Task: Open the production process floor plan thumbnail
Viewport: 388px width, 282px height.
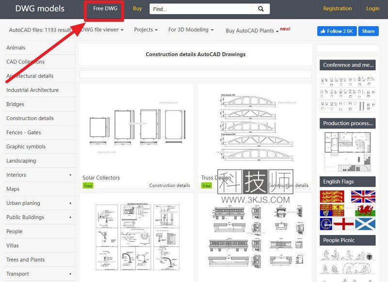Action: 348,152
